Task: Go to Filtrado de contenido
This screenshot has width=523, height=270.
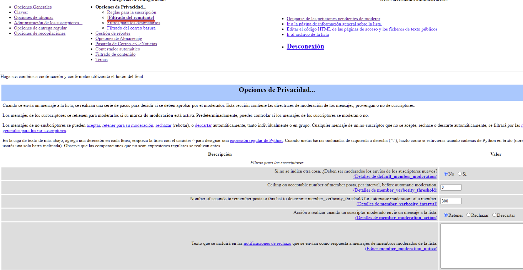Action: pyautogui.click(x=115, y=55)
